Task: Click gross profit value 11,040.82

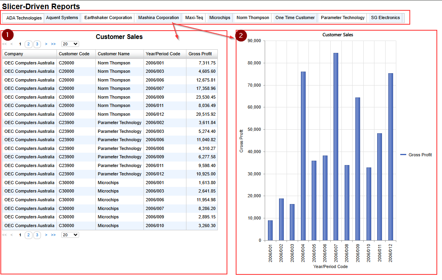Action: tap(206, 140)
